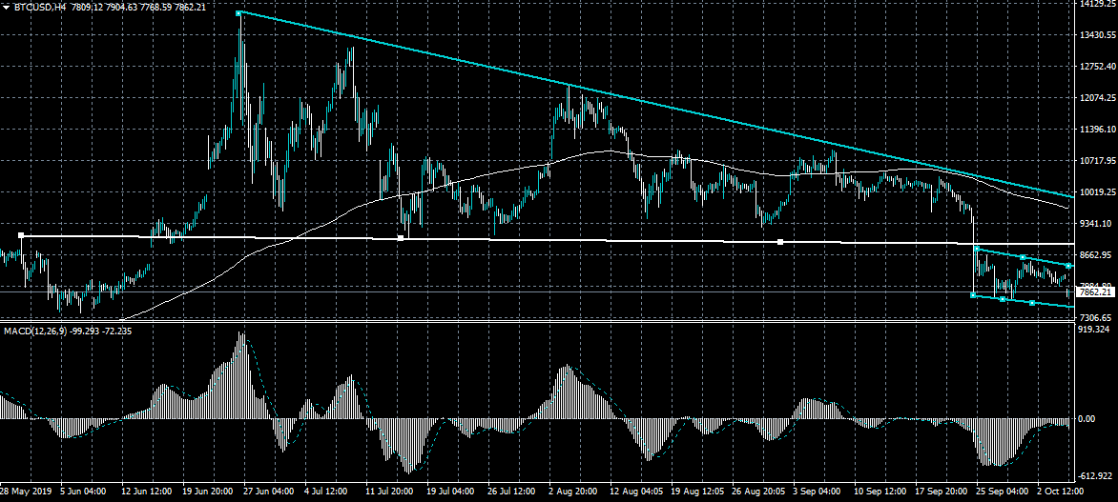Click time axis label 12 Aug 04:05

coord(634,492)
